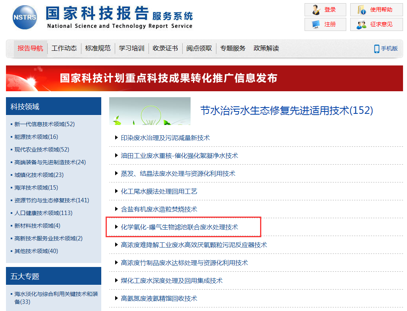Open the 工作动态 menu item
407x311 pixels.
(x=64, y=48)
